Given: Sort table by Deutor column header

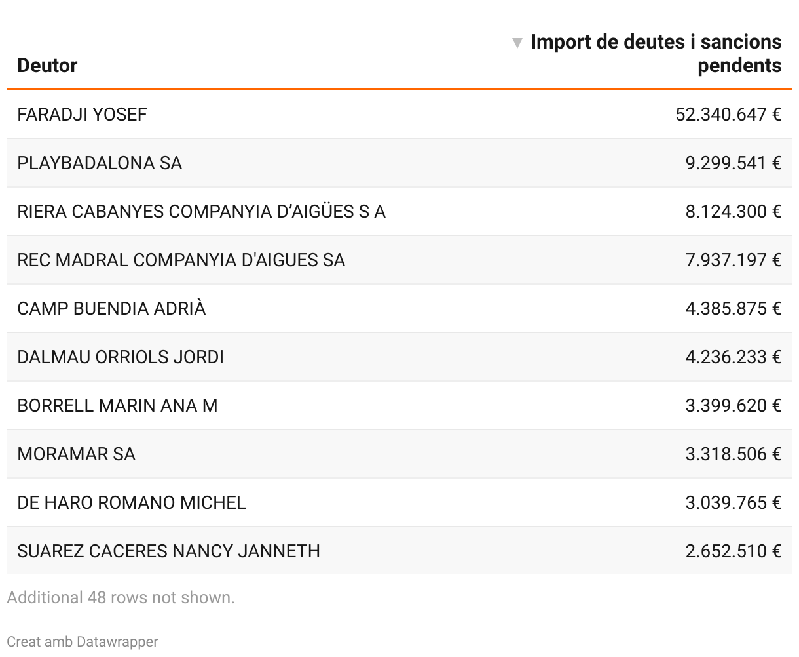Looking at the screenshot, I should 47,66.
